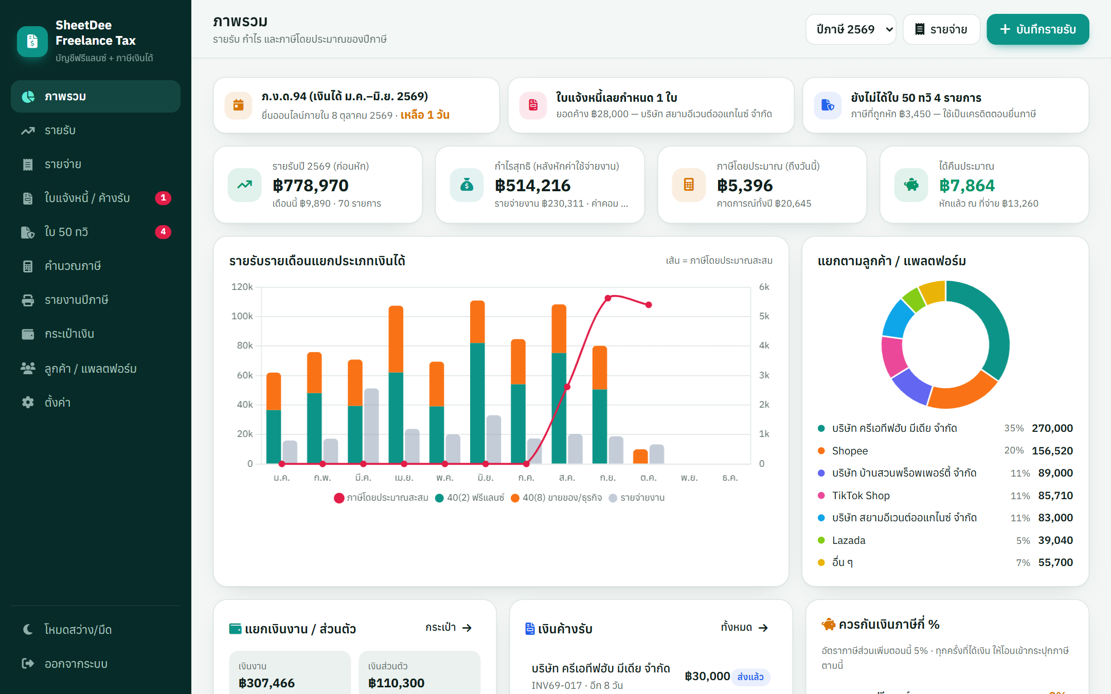Open กระเป๋า link with arrow
1111x694 pixels.
pyautogui.click(x=449, y=628)
